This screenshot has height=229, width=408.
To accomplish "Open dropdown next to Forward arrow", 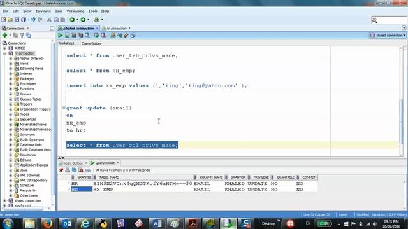I will pyautogui.click(x=89, y=20).
